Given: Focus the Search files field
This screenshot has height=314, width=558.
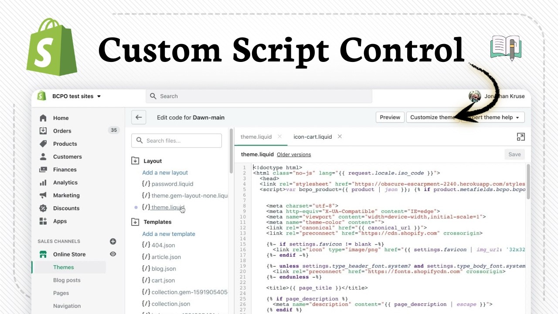Looking at the screenshot, I should [177, 140].
